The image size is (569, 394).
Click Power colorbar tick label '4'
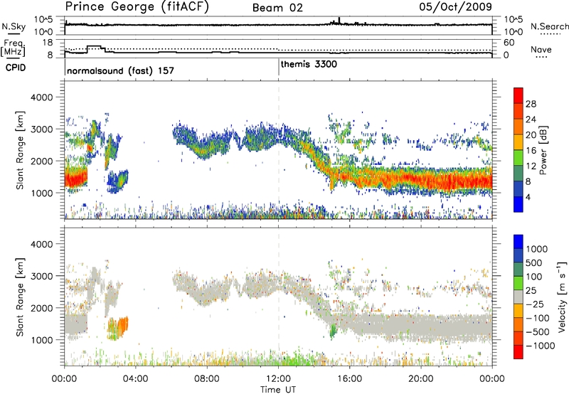point(528,197)
